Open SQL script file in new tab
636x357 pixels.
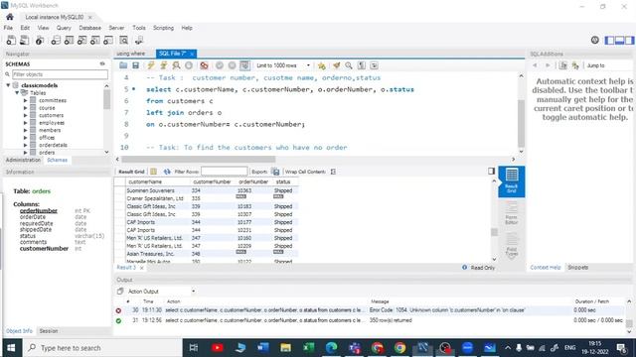click(x=25, y=40)
